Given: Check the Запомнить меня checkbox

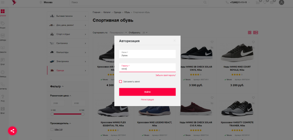Looking at the screenshot, I should pyautogui.click(x=120, y=82).
